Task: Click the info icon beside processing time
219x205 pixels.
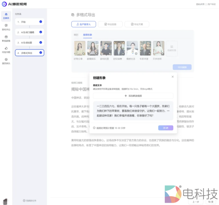Action: 94,128
